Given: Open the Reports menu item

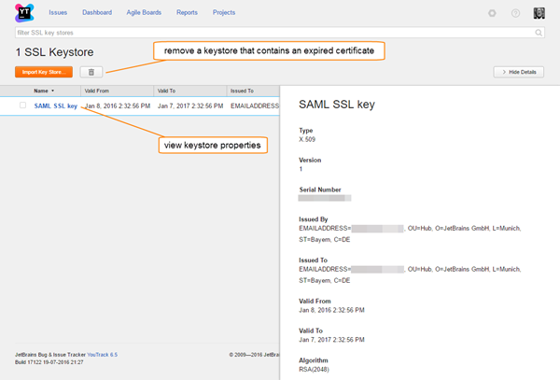Looking at the screenshot, I should pos(187,13).
